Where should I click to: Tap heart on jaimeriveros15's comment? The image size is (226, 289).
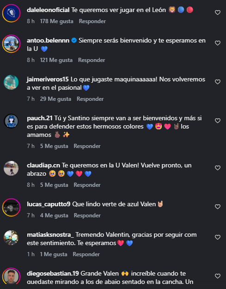(218, 82)
